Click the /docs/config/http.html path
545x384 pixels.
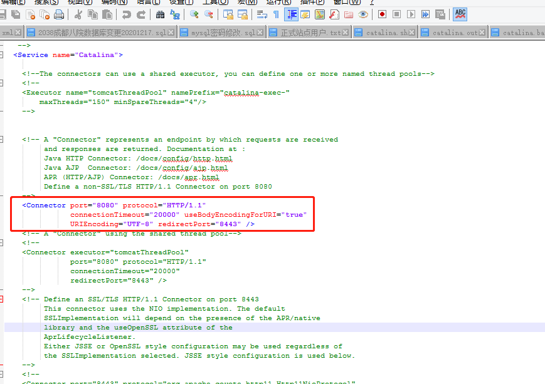coord(184,158)
